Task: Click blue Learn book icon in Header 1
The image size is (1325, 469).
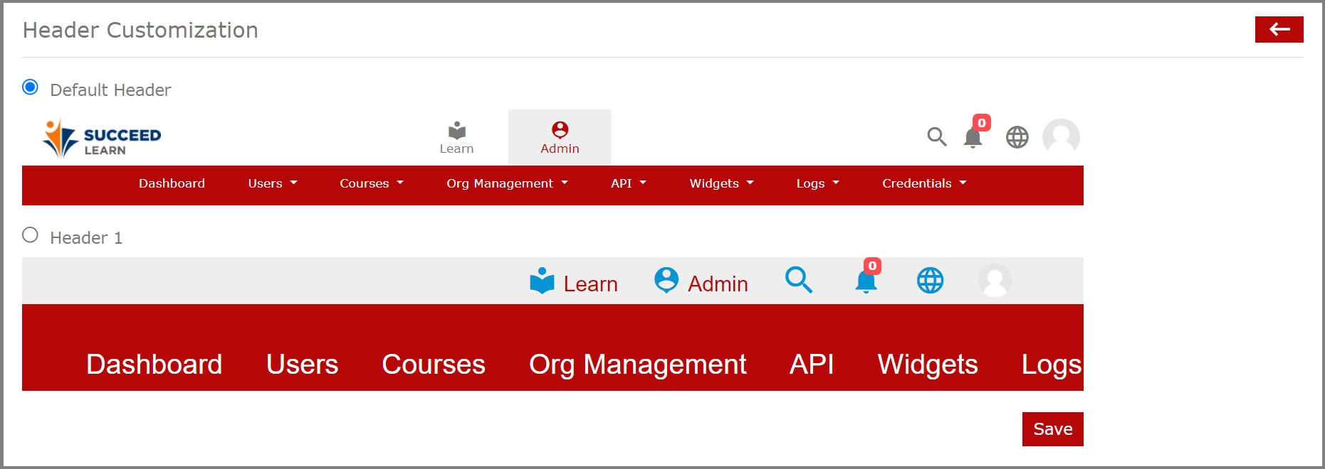Action: 542,281
